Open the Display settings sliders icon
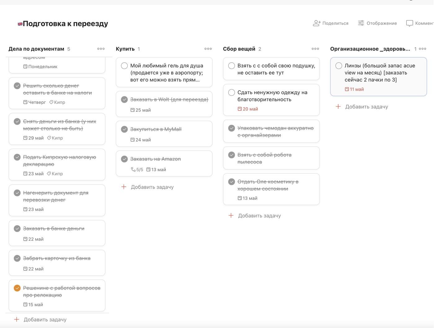The width and height of the screenshot is (434, 328). click(x=361, y=23)
